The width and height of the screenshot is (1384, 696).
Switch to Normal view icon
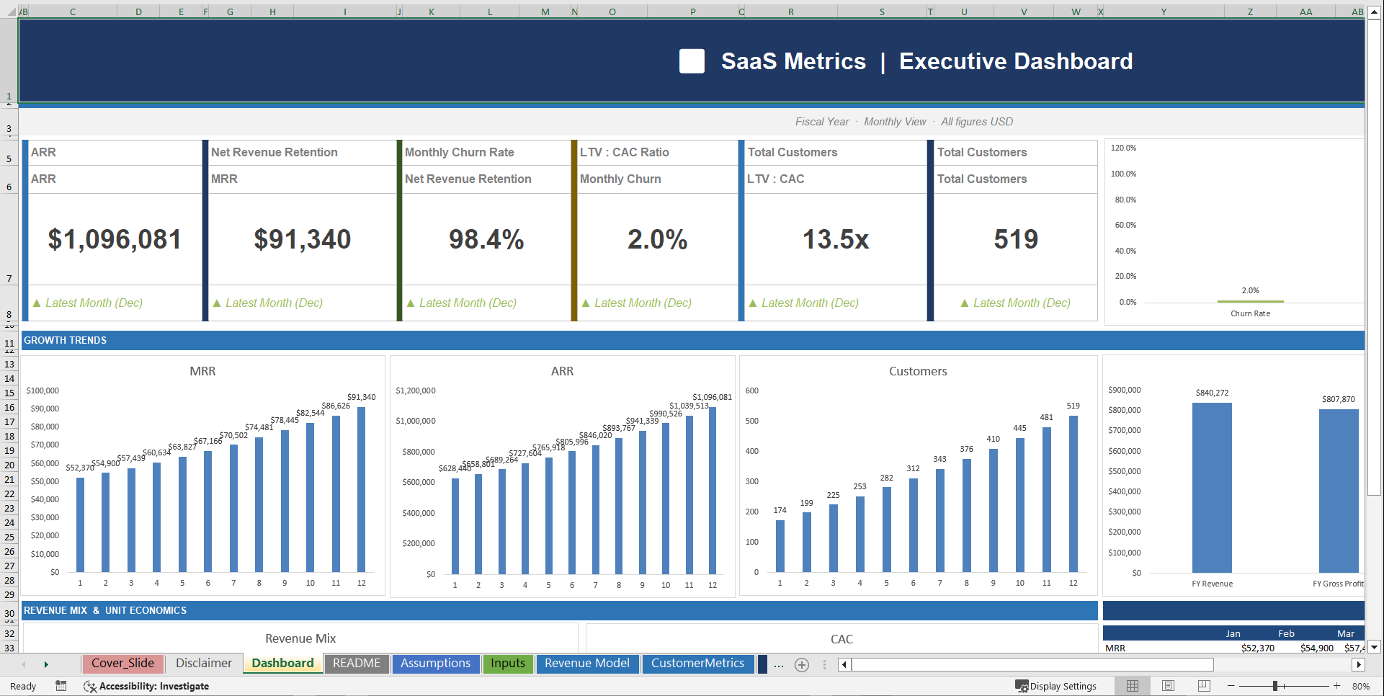tap(1132, 686)
